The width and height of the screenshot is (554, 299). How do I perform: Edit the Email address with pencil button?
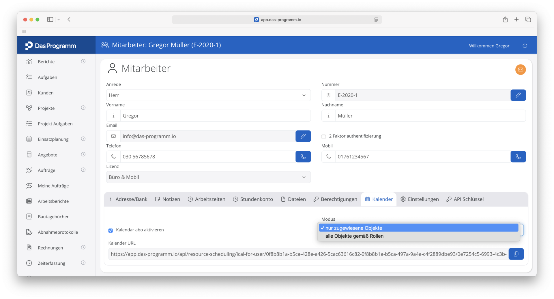[x=303, y=136]
